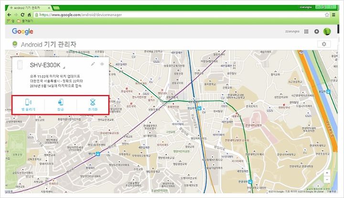
Task: Zoom in on the map
Action: pos(327,173)
